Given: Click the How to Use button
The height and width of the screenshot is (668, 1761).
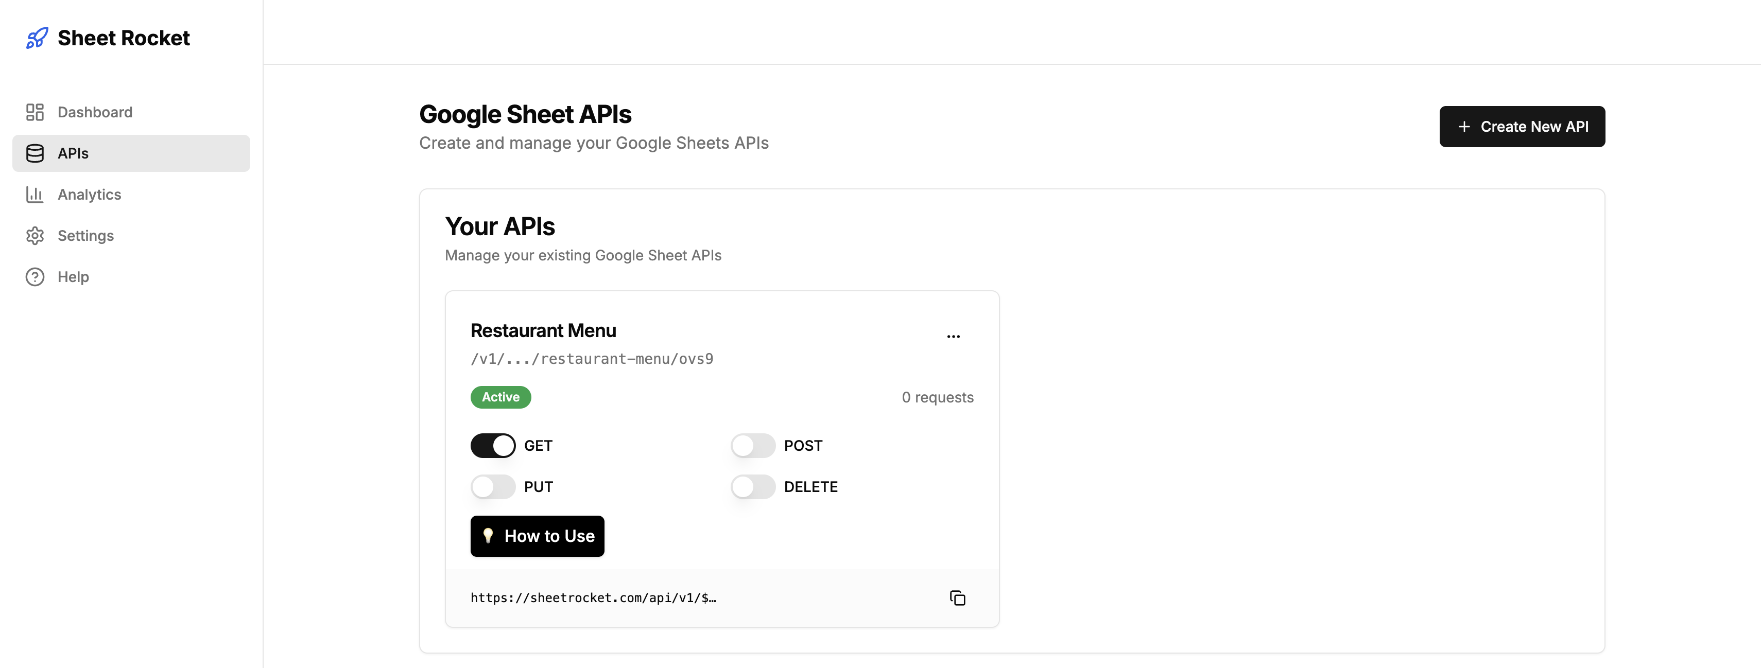Looking at the screenshot, I should click(538, 536).
